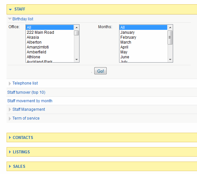Collapse the Birthday list panel

click(23, 19)
